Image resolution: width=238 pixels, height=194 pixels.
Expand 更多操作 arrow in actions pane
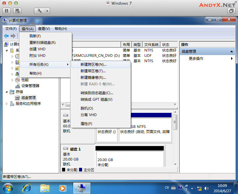point(232,59)
